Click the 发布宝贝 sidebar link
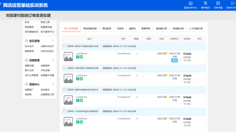The height and width of the screenshot is (133, 236). 29,46
